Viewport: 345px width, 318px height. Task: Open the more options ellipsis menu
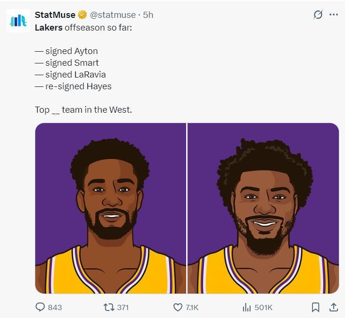click(x=334, y=15)
